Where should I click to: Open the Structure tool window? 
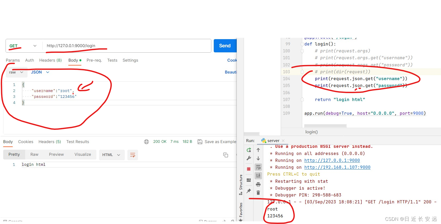pyautogui.click(x=241, y=185)
